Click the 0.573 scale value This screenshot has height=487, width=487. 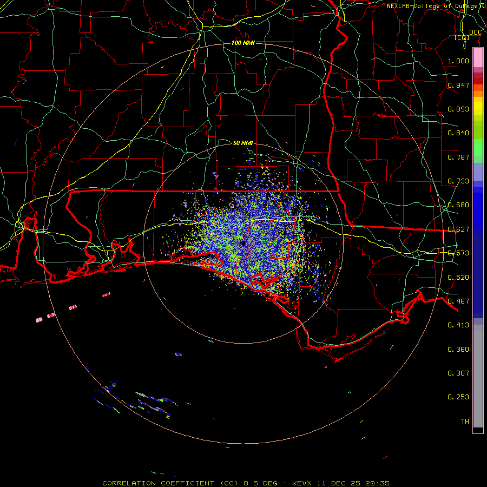coord(458,253)
